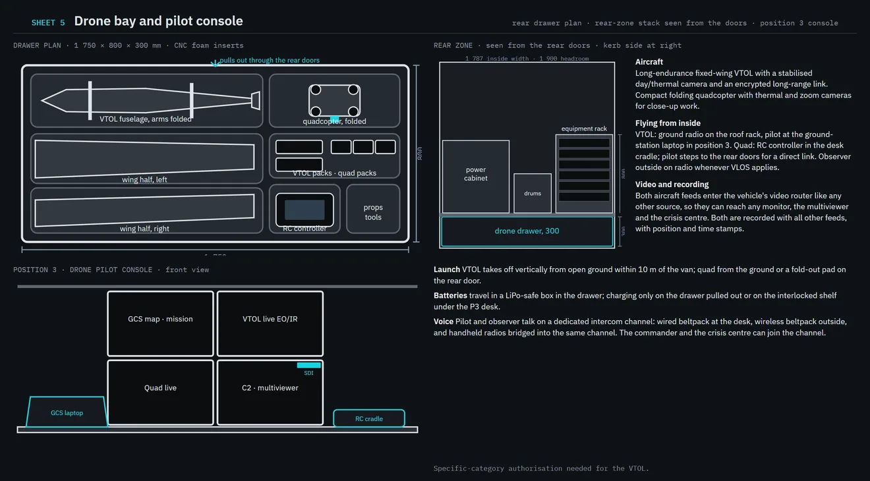The width and height of the screenshot is (870, 481).
Task: Click the cyan RC cradle box
Action: pyautogui.click(x=369, y=418)
